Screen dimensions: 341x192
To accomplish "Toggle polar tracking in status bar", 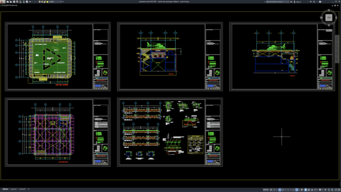I will (283, 190).
